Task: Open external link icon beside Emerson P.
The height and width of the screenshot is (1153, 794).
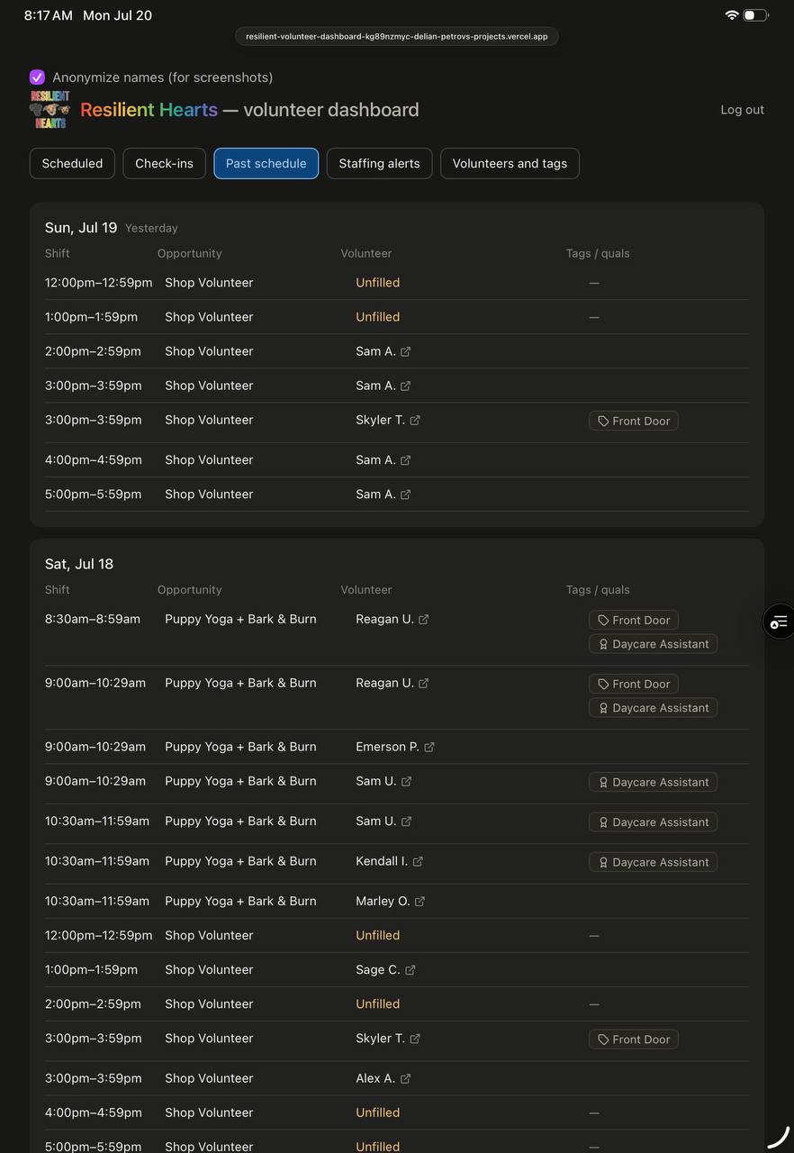Action: click(x=429, y=747)
